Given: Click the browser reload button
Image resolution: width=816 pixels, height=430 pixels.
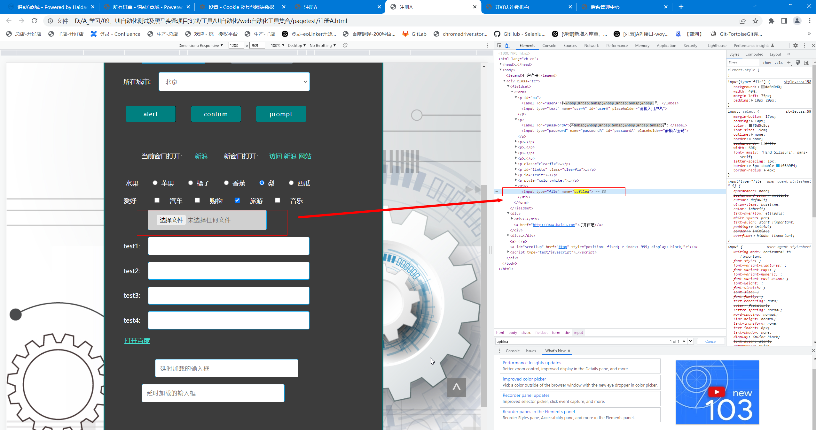Looking at the screenshot, I should tap(35, 21).
